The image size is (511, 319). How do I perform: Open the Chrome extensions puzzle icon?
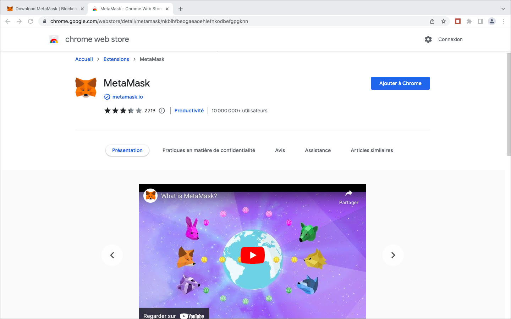(469, 21)
